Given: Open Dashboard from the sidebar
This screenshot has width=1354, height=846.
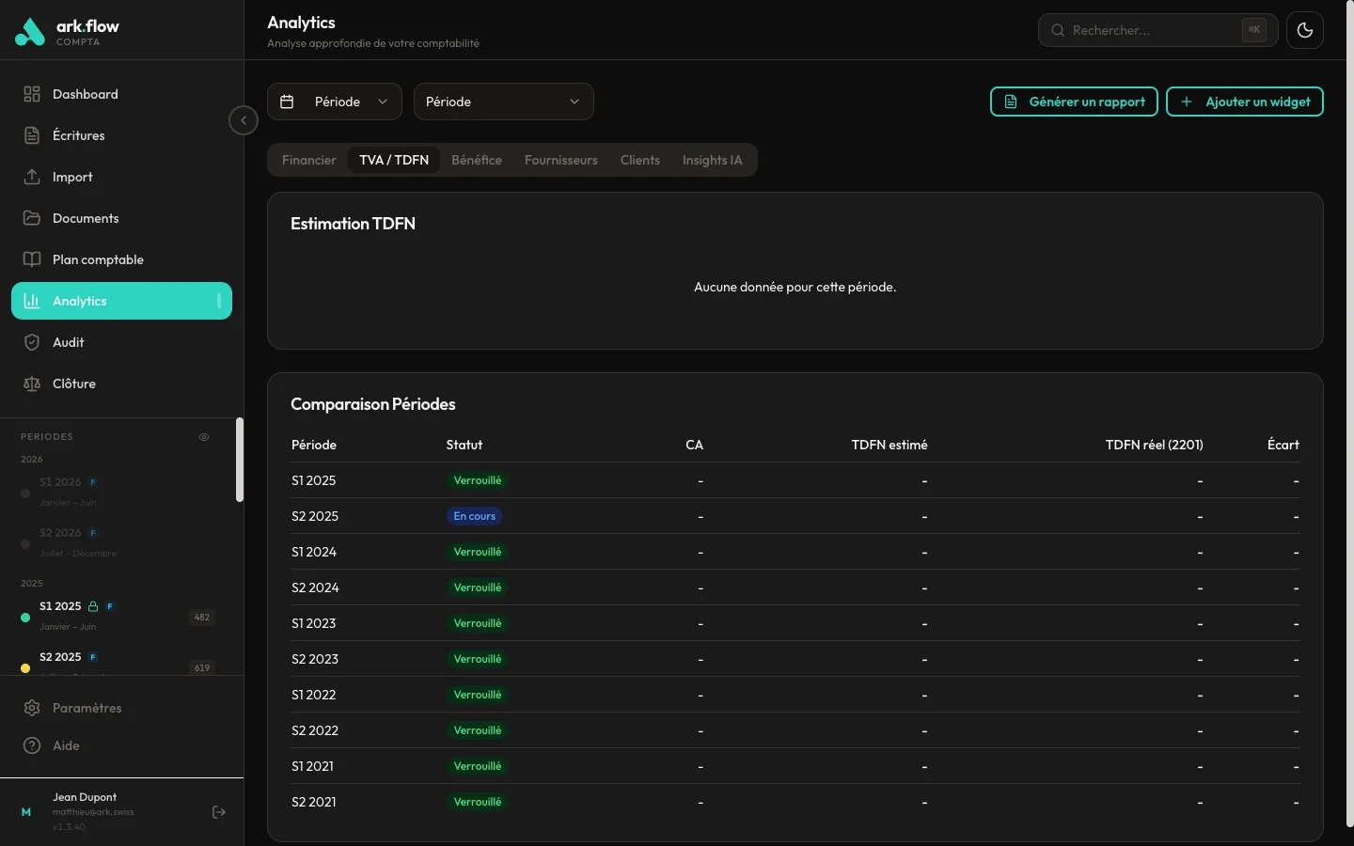Looking at the screenshot, I should click(x=85, y=94).
